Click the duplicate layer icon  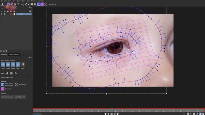pos(4,51)
